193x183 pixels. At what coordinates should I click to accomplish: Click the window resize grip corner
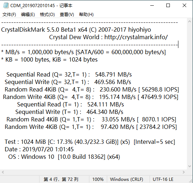click(191, 181)
